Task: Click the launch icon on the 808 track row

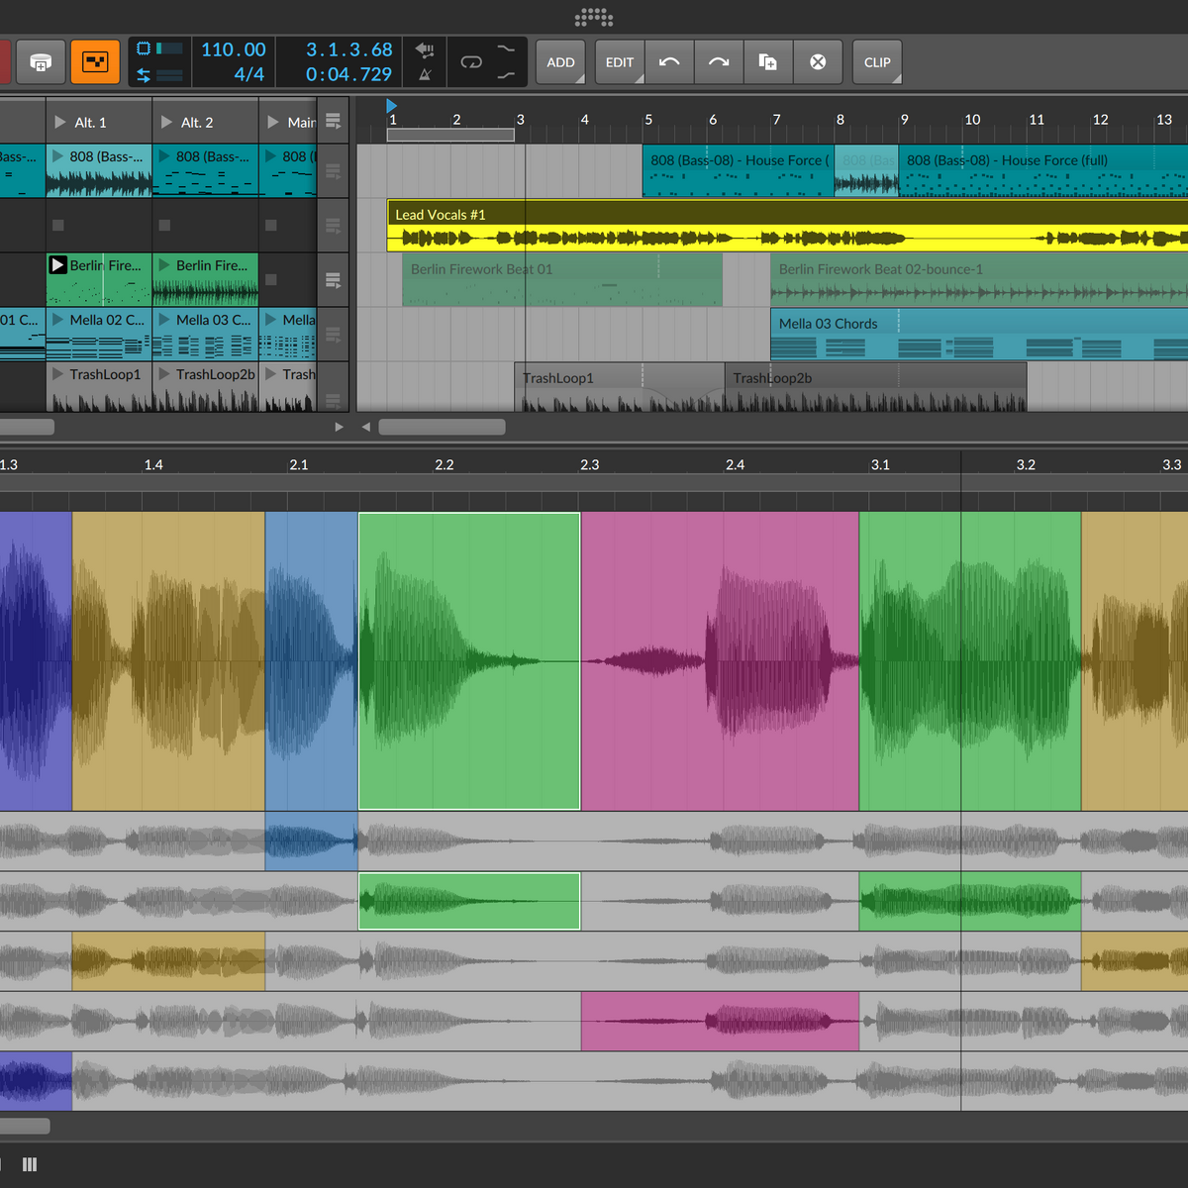Action: tap(333, 171)
